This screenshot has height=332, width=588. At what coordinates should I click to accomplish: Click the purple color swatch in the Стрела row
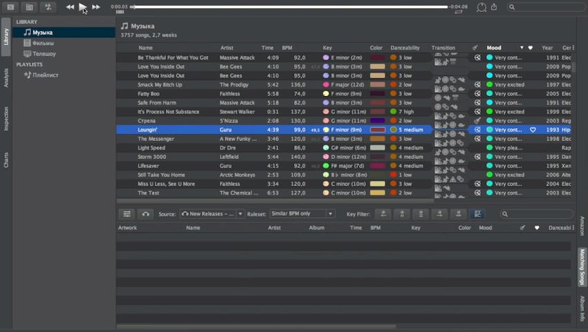378,121
